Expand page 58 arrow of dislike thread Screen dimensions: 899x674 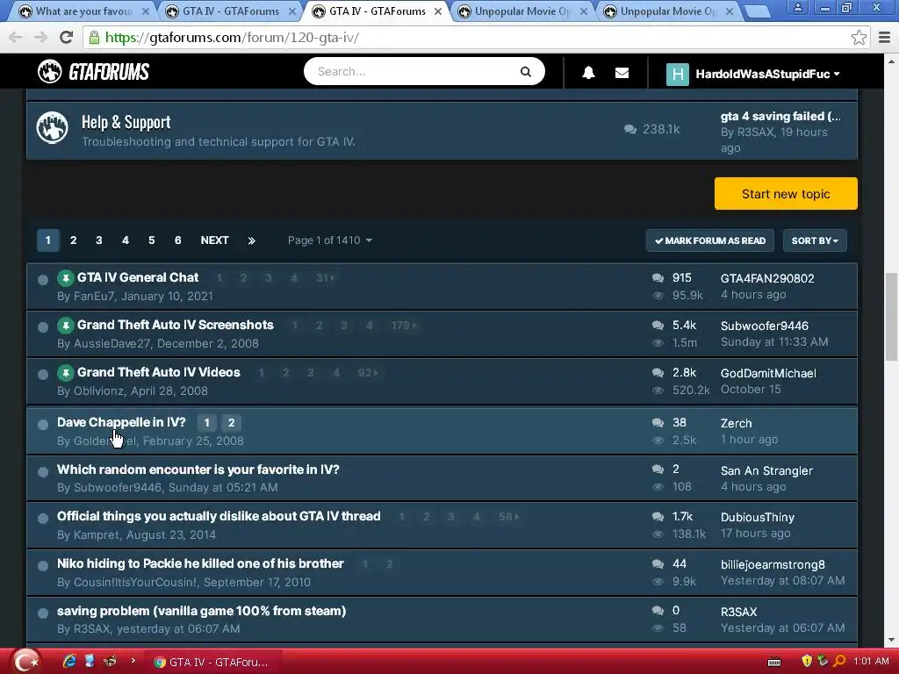(x=508, y=517)
